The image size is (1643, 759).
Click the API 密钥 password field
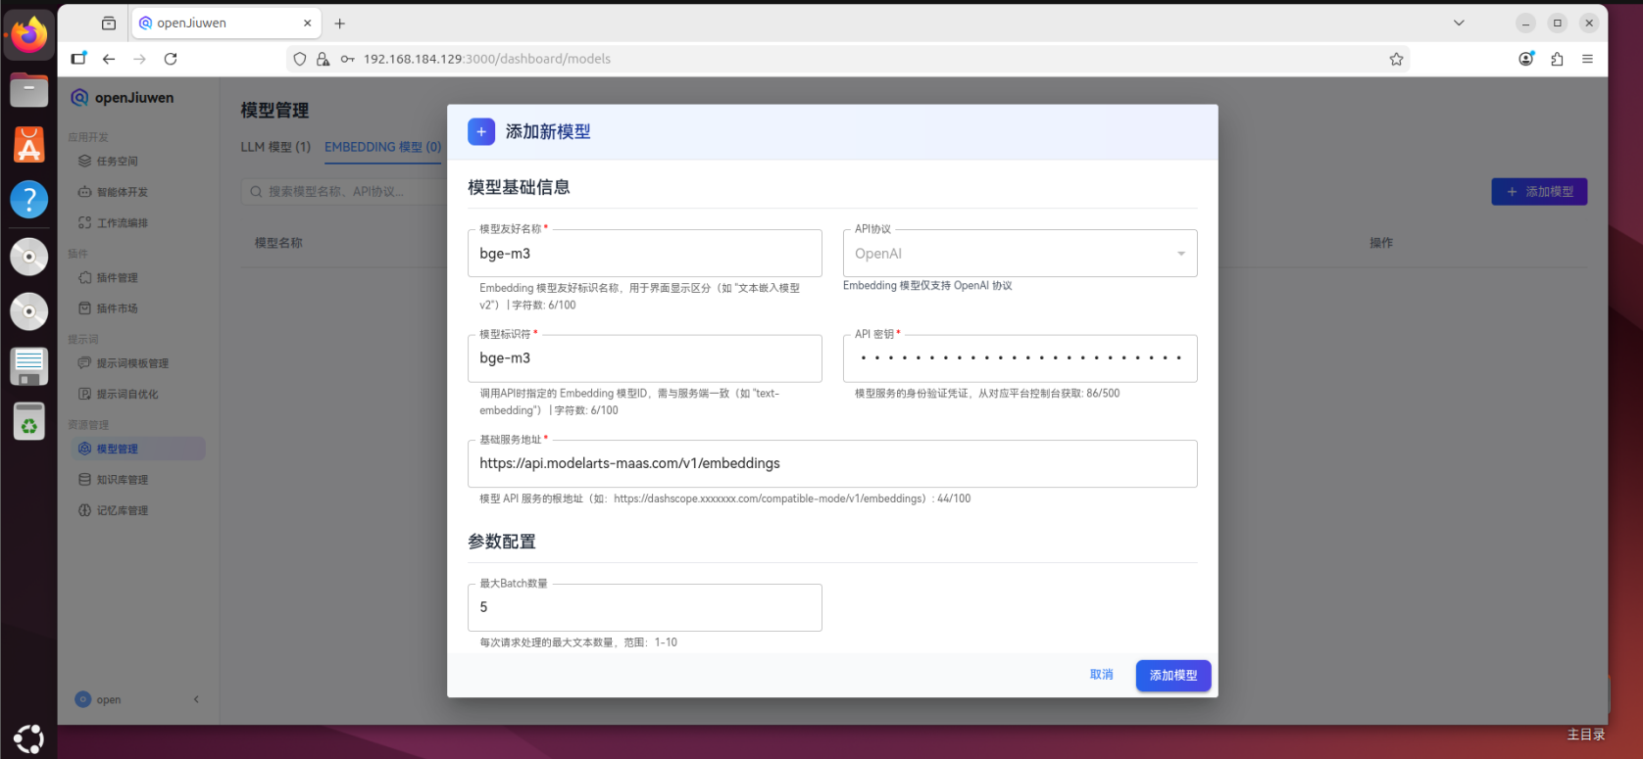coord(1020,358)
